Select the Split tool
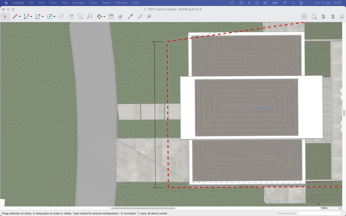The image size is (346, 216). pyautogui.click(x=140, y=17)
